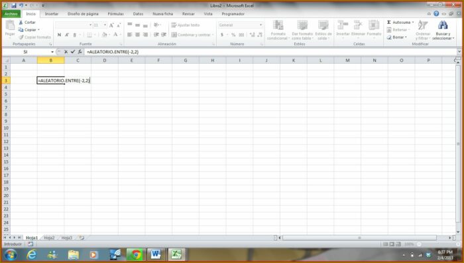Click the Formato cells icon

pos(374,25)
